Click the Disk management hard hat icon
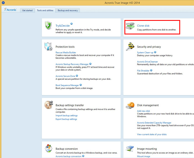The width and height of the screenshot is (194, 158). tap(130, 105)
